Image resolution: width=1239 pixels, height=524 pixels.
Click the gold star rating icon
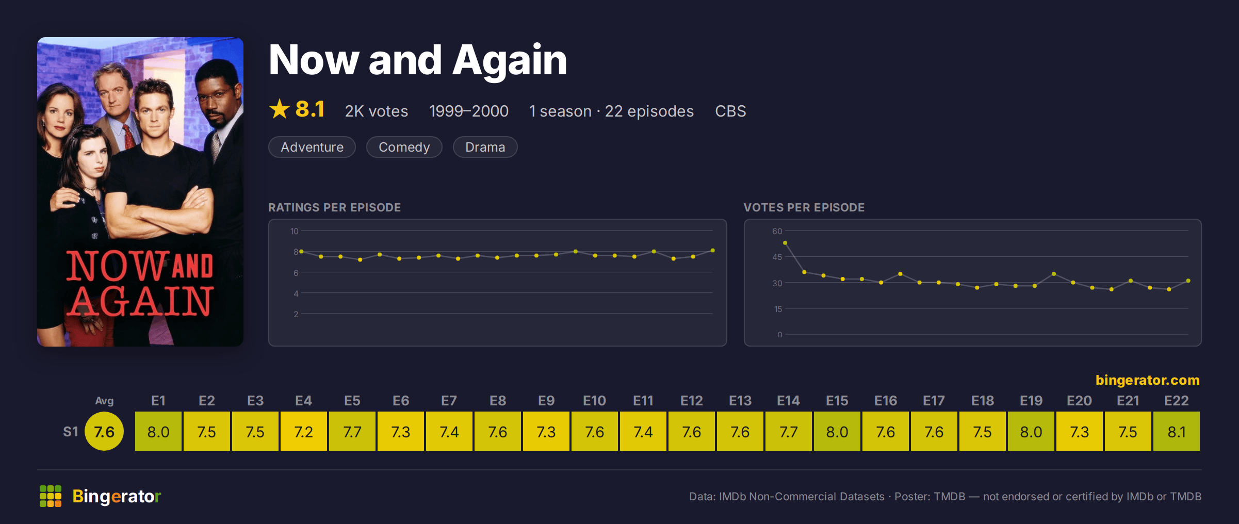coord(280,109)
